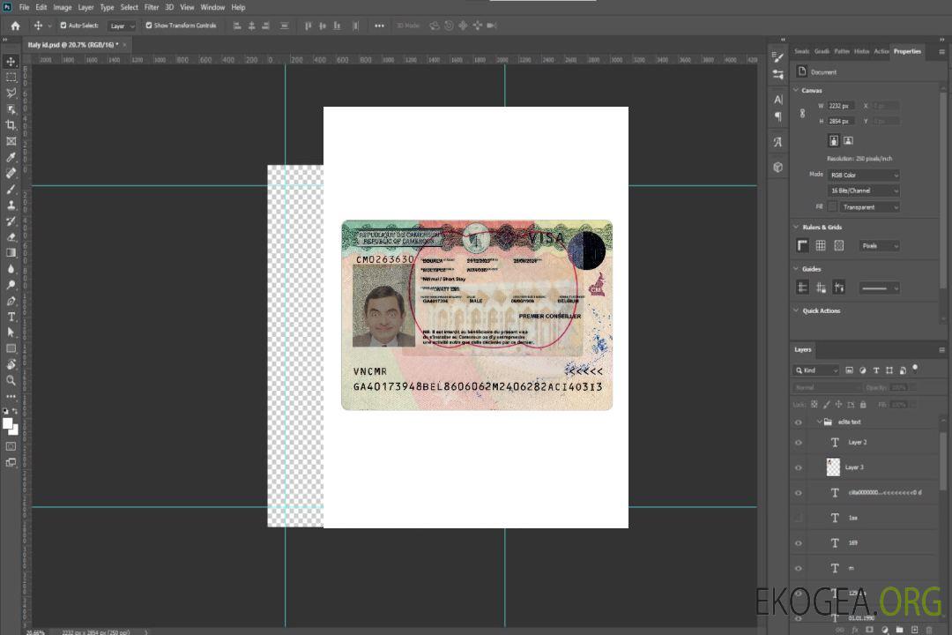Toggle grid icon in Rulers & Grids
The image size is (952, 635).
821,245
